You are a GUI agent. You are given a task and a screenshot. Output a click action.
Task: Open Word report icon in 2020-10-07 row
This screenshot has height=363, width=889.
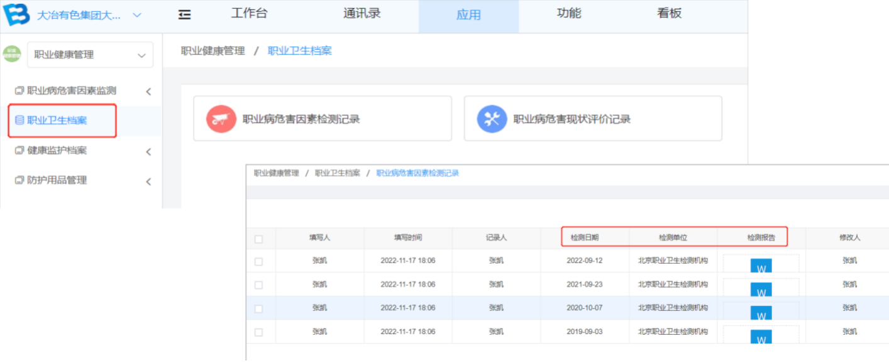(x=761, y=313)
